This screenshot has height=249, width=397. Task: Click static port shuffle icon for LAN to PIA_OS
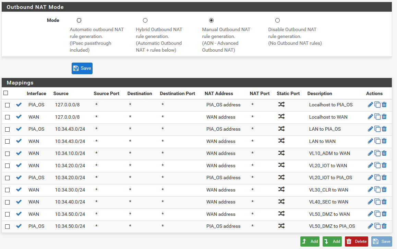pyautogui.click(x=281, y=129)
